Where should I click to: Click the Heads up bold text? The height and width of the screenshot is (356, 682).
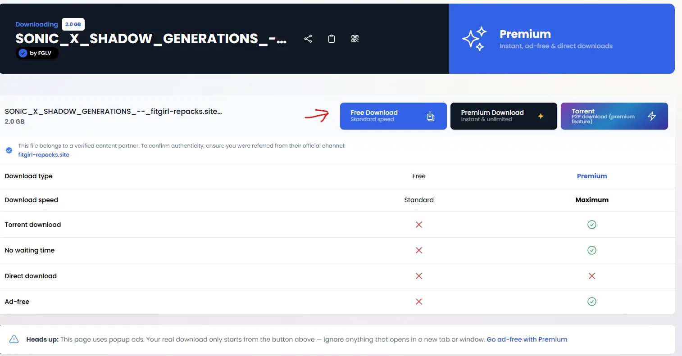coord(42,339)
